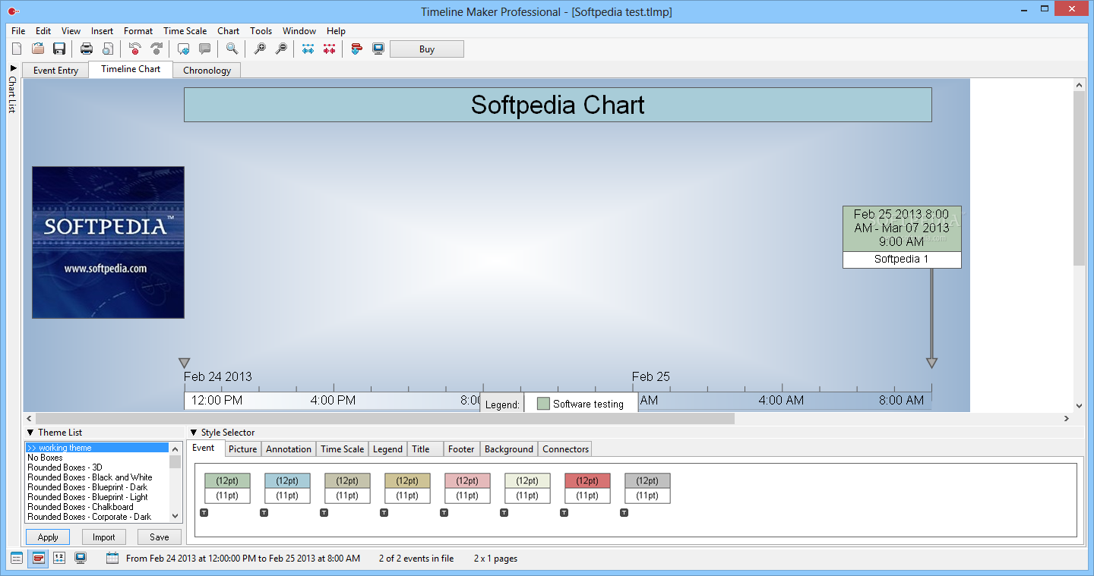Open the Chart menu
This screenshot has width=1094, height=576.
pyautogui.click(x=228, y=31)
